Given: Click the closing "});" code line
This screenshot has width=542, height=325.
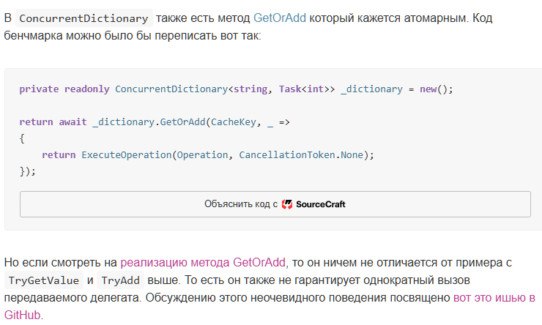Looking at the screenshot, I should click(28, 171).
